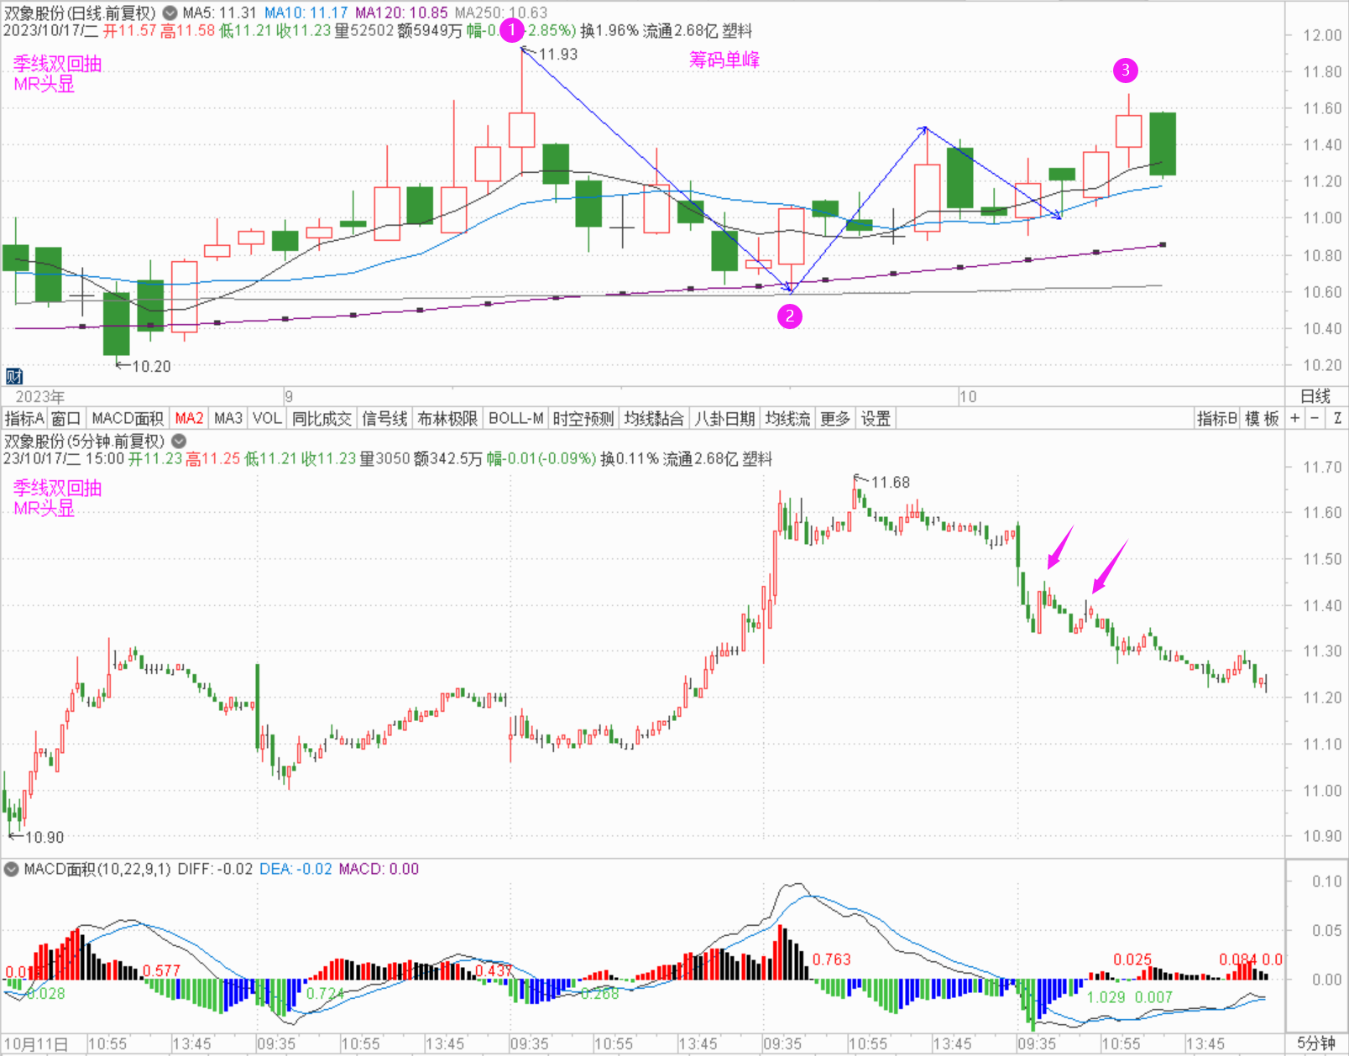Select the 同比成交 indicator tab

pos(322,418)
